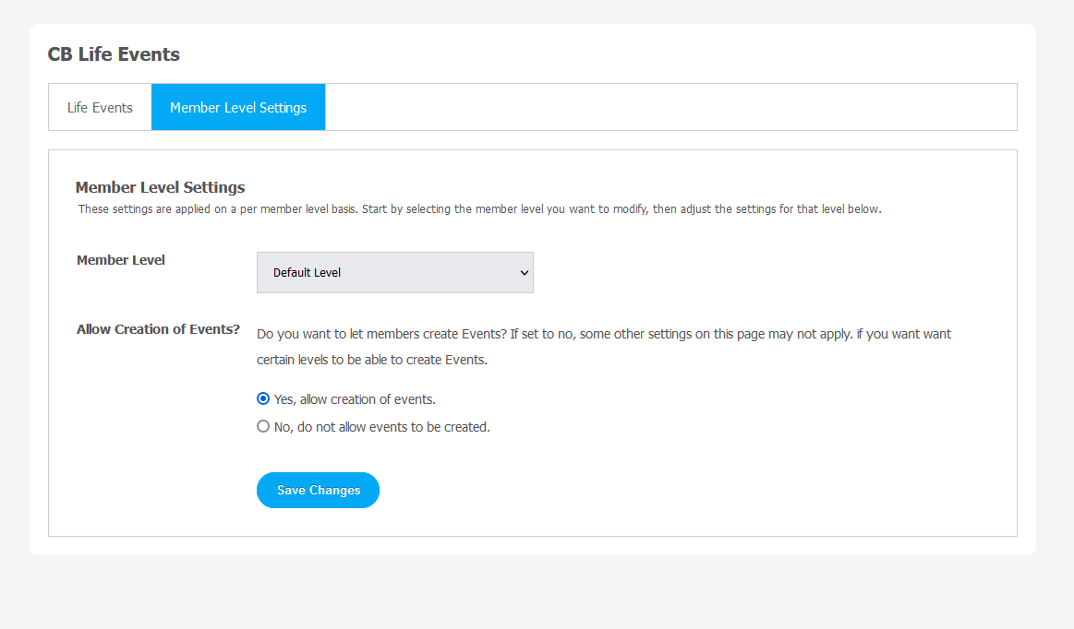Click the chevron arrow on the level dropdown
Screen dimensions: 1074x629
click(525, 273)
